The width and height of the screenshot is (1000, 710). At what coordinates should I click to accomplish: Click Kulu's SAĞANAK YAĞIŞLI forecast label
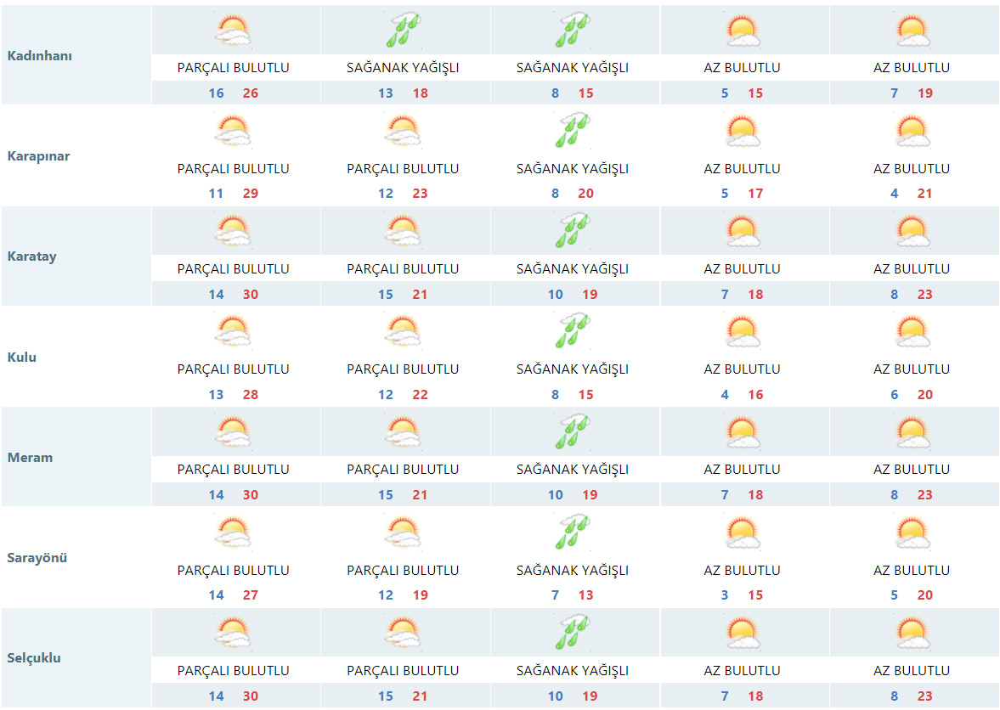[x=573, y=369]
